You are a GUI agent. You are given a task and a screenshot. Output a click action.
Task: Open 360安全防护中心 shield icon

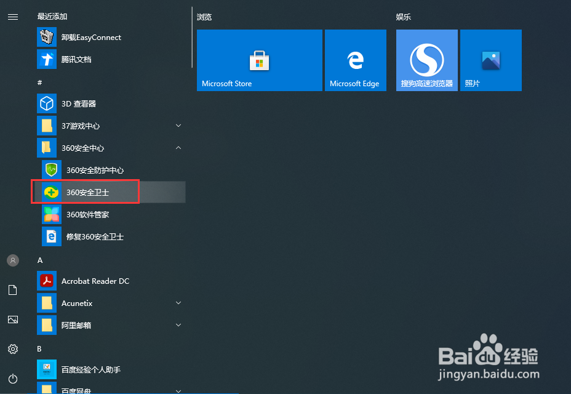point(51,170)
